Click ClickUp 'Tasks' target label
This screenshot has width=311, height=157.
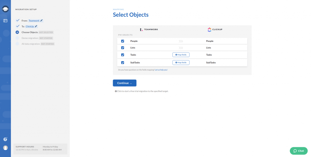pos(209,55)
